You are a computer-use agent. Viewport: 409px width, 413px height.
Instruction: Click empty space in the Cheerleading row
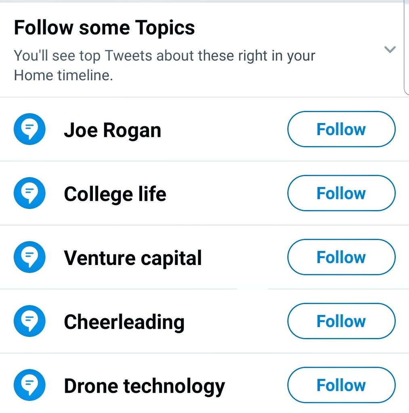[236, 321]
